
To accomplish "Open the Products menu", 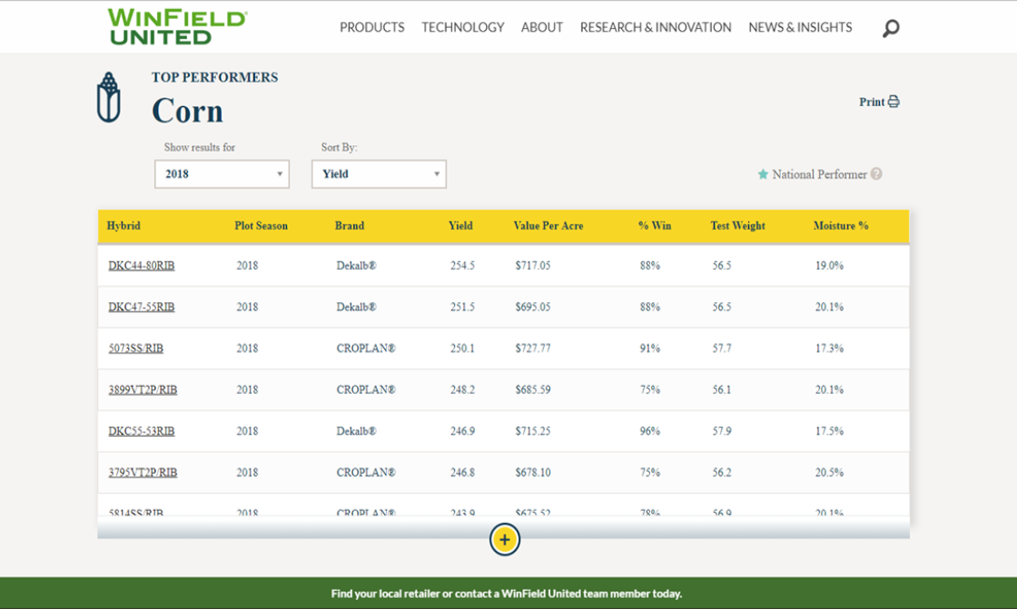I will 371,27.
